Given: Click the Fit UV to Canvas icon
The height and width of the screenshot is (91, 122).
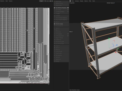Looking at the screenshot, I should pyautogui.click(x=55, y=24).
